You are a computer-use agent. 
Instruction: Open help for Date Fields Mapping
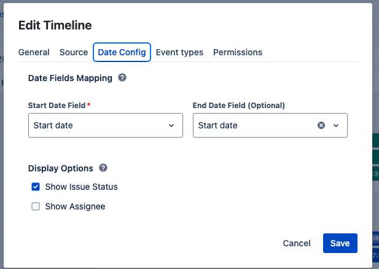pos(122,78)
